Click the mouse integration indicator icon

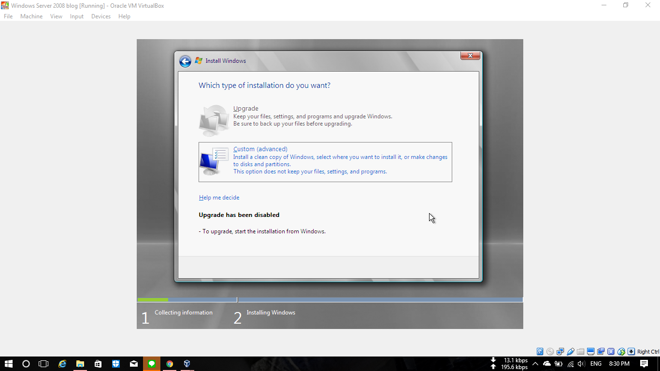pyautogui.click(x=621, y=352)
